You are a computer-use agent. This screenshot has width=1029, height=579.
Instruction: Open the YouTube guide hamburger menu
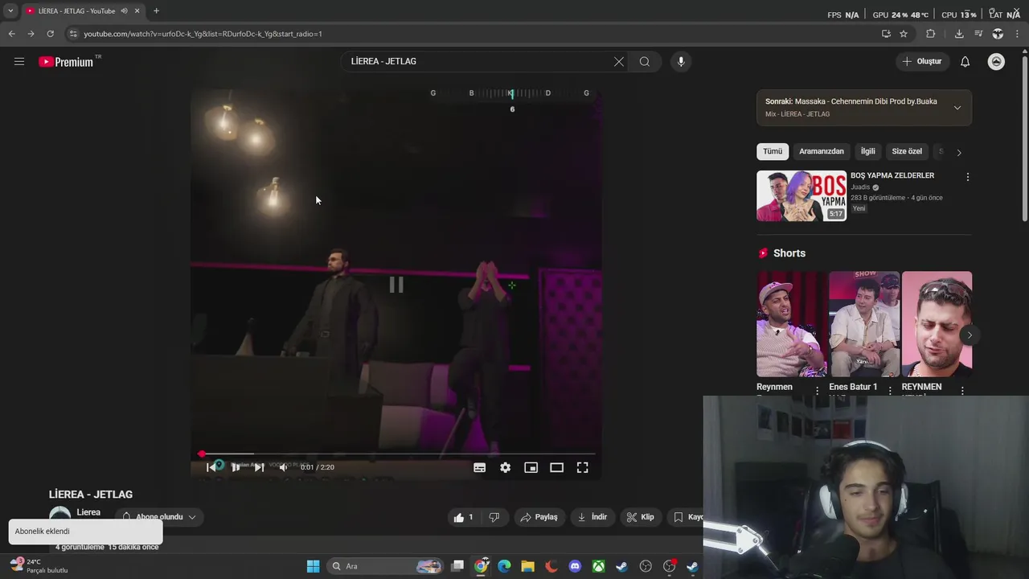click(x=19, y=61)
